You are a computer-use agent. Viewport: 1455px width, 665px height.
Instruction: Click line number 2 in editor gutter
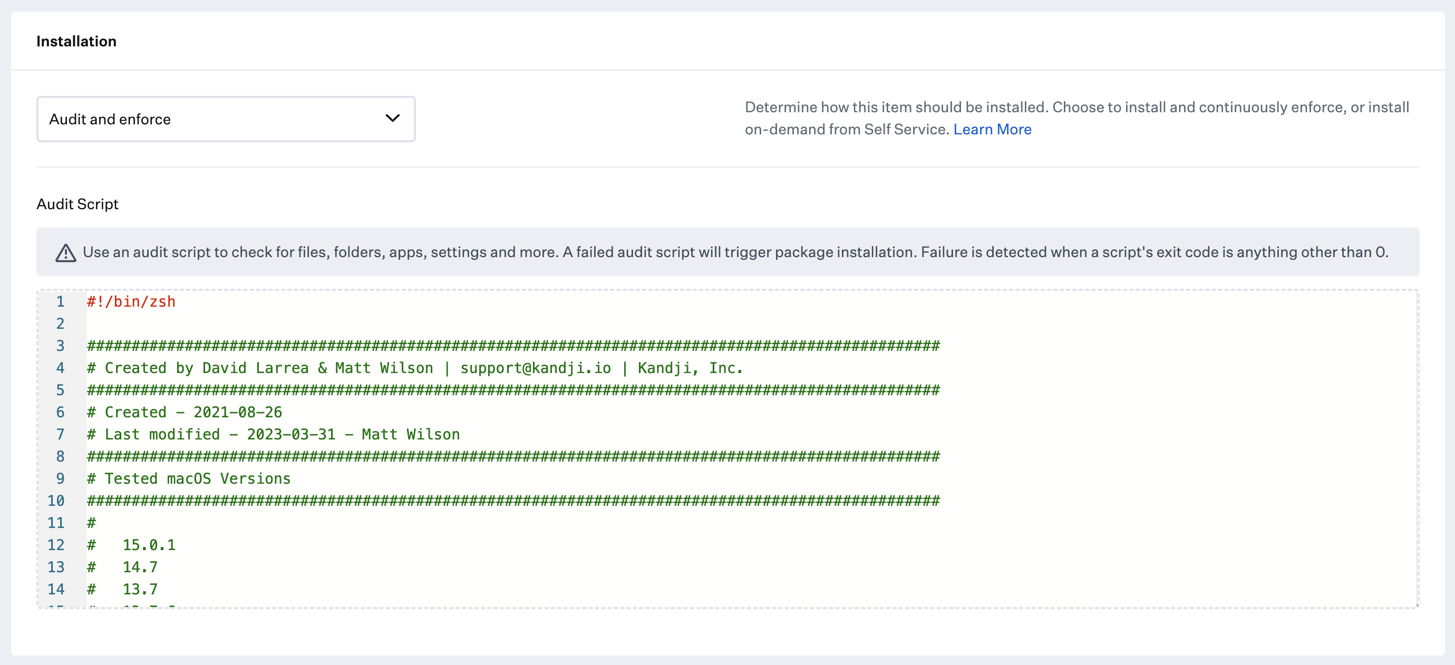tap(61, 324)
